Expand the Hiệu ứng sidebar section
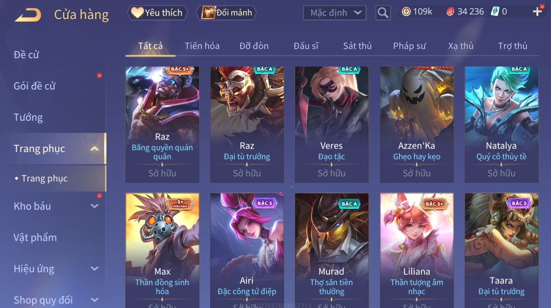The width and height of the screenshot is (551, 308). pos(94,269)
